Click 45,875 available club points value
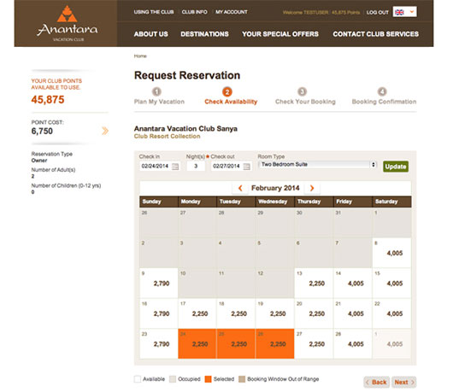The image size is (453, 392). 48,100
